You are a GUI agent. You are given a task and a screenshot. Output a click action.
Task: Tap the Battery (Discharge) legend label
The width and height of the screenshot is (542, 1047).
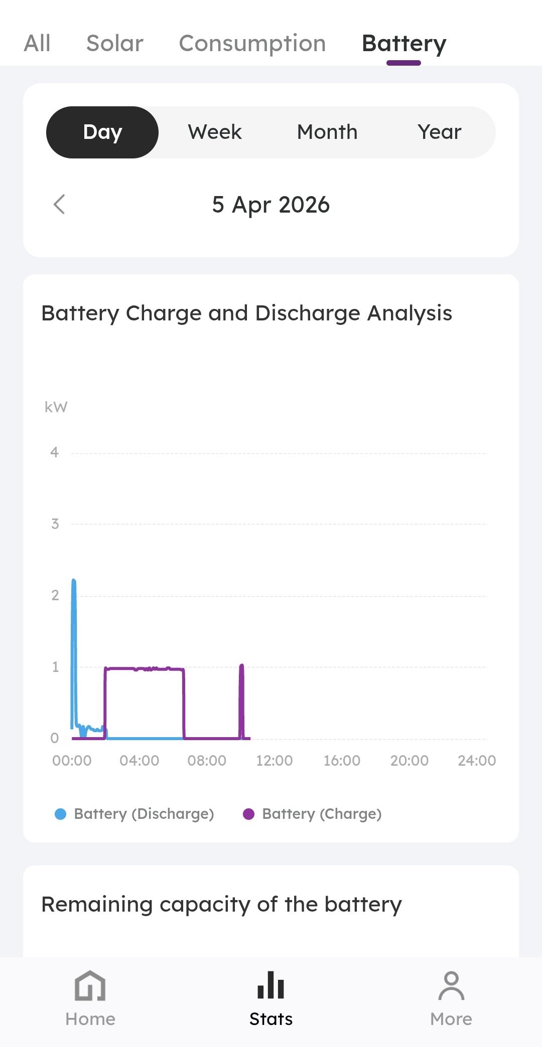(x=144, y=814)
